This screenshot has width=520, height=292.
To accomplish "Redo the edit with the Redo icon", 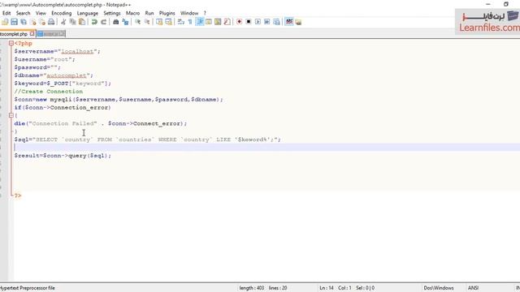I will tap(103, 22).
